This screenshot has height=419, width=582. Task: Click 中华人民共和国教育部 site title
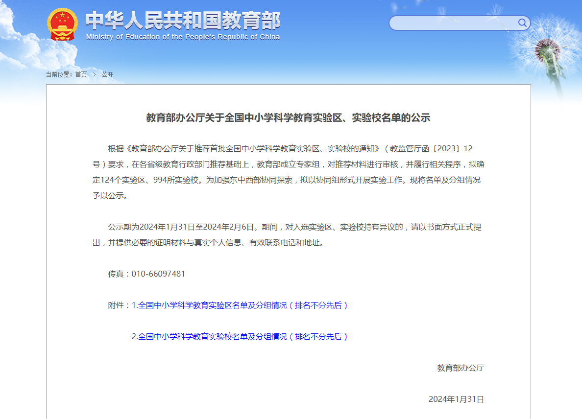pos(183,21)
